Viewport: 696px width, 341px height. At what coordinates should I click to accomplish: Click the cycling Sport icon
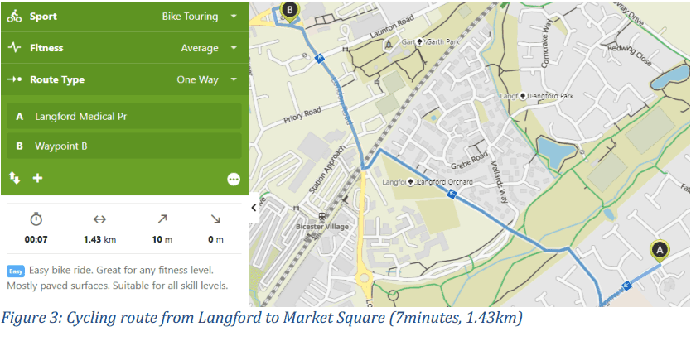(15, 17)
